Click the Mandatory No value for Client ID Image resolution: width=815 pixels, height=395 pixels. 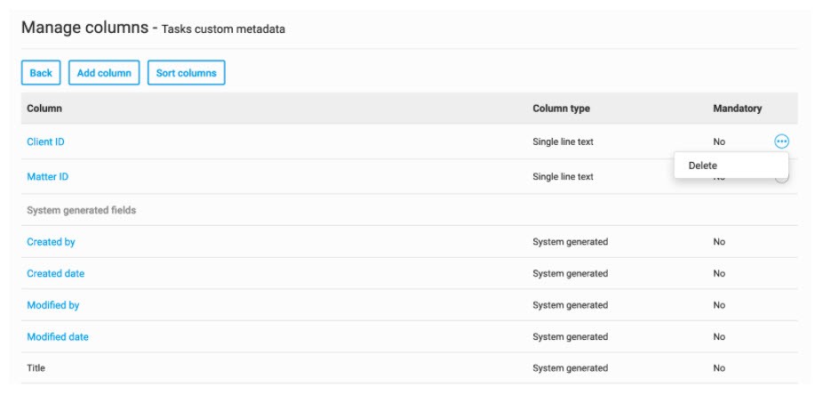pos(719,141)
